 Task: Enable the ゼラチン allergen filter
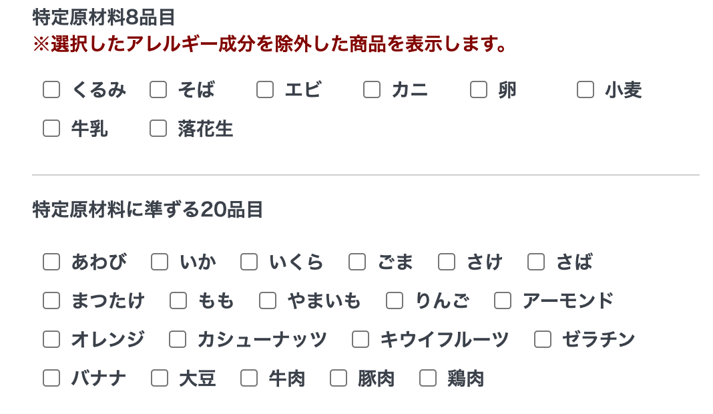543,339
